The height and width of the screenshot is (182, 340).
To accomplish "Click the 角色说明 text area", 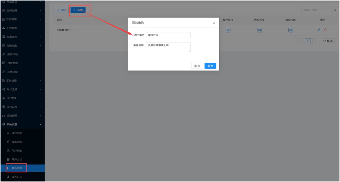I will pyautogui.click(x=168, y=47).
